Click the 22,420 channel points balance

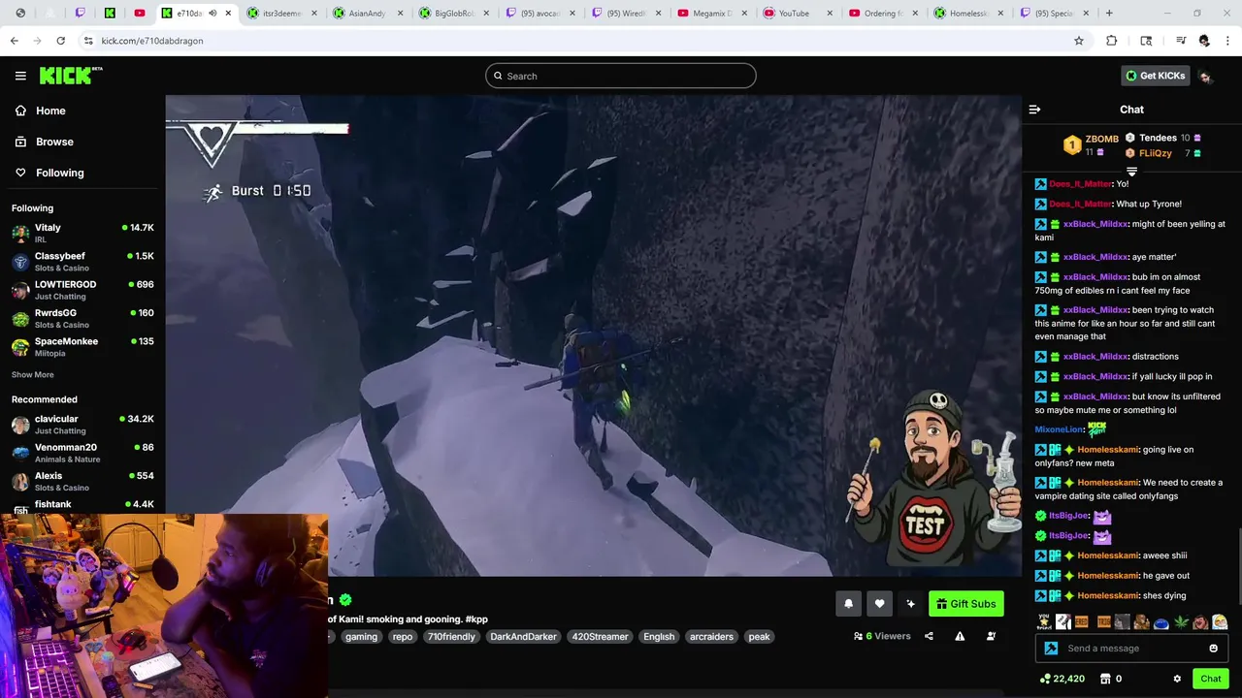tap(1062, 679)
